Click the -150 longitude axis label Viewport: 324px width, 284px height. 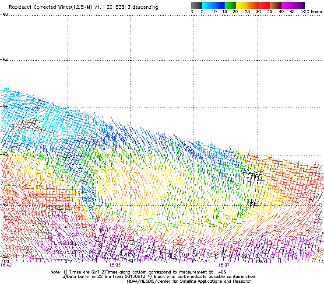click(4, 261)
